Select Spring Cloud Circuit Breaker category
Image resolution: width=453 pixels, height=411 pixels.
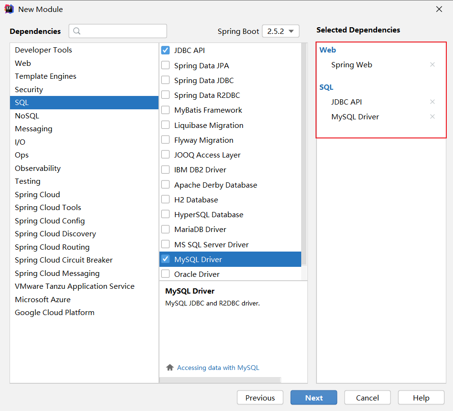84,260
